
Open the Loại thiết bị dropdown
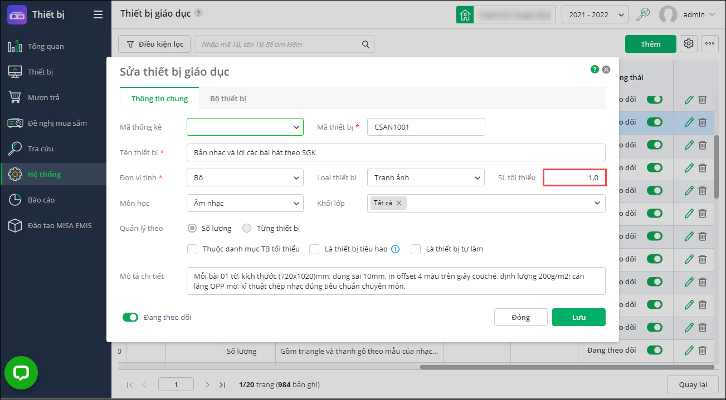point(426,178)
